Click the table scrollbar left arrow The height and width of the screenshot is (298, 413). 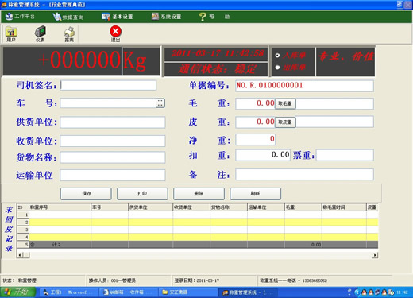click(20, 255)
